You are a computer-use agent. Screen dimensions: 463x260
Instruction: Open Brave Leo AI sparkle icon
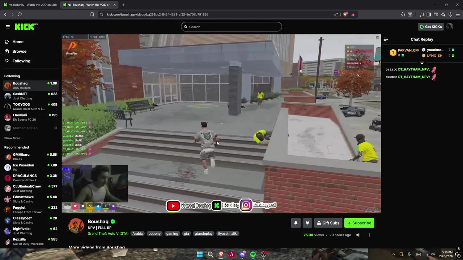tap(443, 14)
